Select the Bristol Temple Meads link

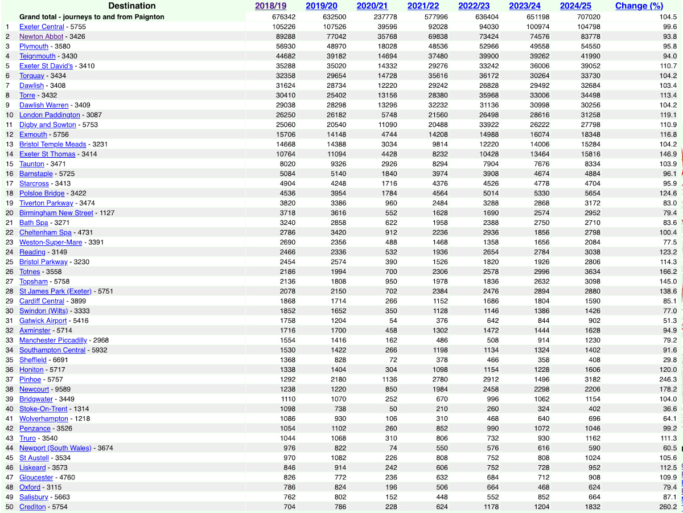[52, 144]
